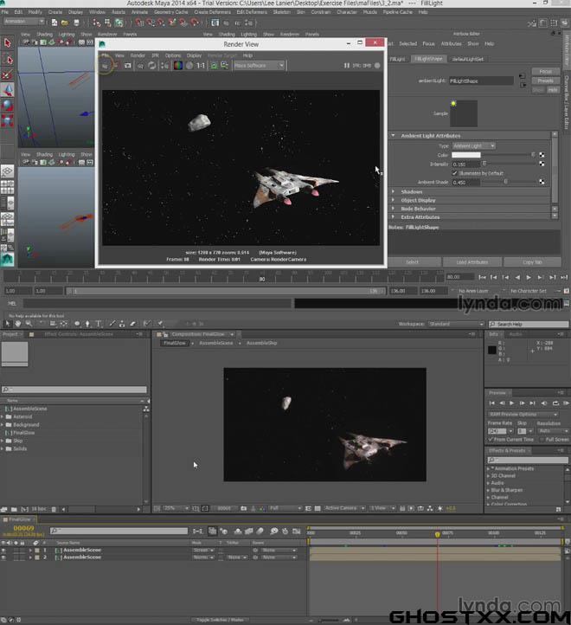Select the After Effects Hand tool

(x=18, y=324)
